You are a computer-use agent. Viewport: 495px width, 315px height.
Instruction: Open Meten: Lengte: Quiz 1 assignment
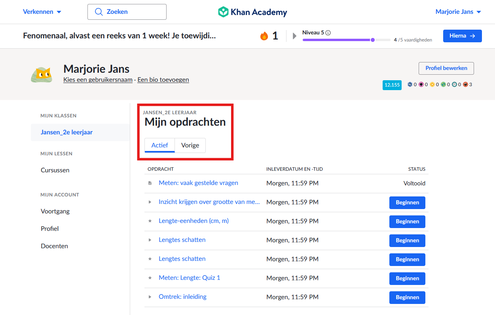pos(189,278)
